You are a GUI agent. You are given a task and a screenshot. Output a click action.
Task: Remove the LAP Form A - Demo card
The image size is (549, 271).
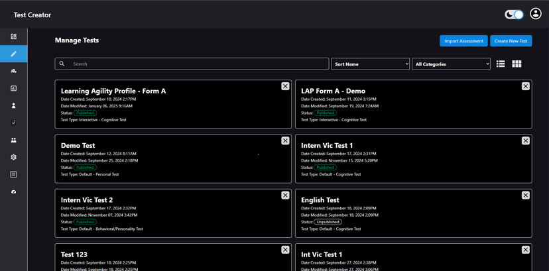526,86
